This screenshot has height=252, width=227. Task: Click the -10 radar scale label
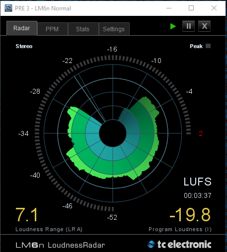pyautogui.click(x=156, y=61)
